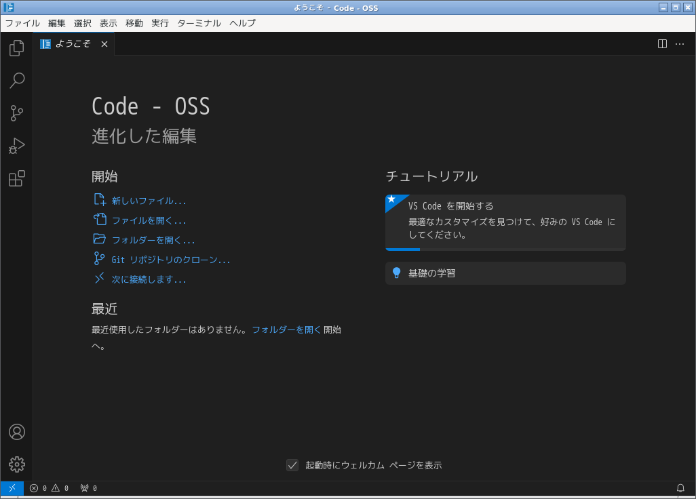
Task: Open the editor more actions menu
Action: [x=680, y=44]
